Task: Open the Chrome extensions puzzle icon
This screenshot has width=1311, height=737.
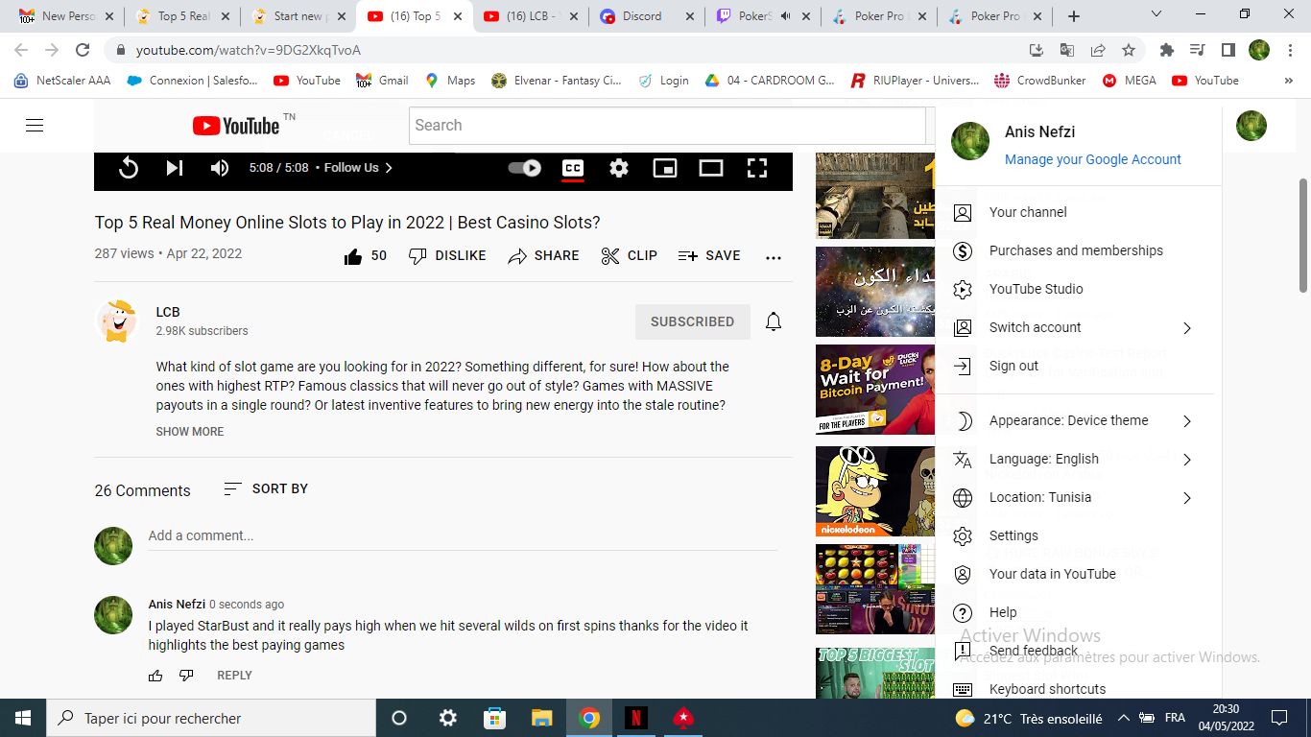Action: 1167,50
